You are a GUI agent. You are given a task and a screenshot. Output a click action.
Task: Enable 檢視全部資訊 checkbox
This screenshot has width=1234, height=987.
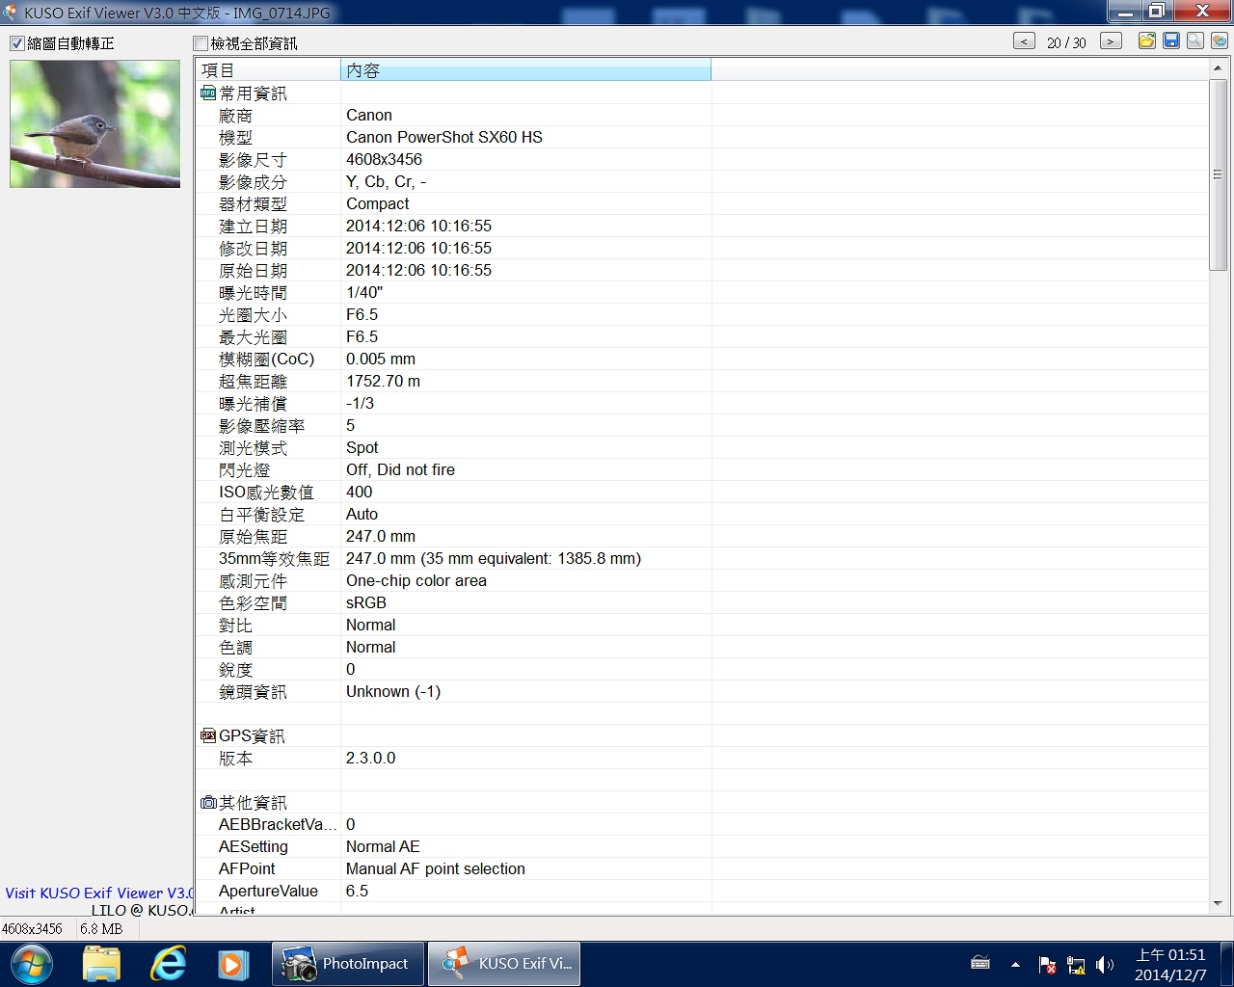coord(201,43)
